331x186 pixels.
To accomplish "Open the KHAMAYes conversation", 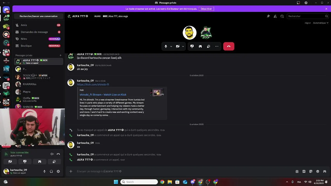I will tap(38, 84).
